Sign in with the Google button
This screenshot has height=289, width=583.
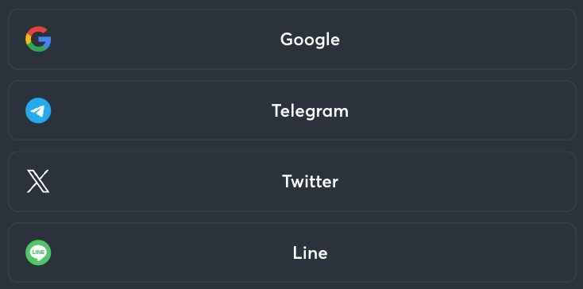pos(292,40)
